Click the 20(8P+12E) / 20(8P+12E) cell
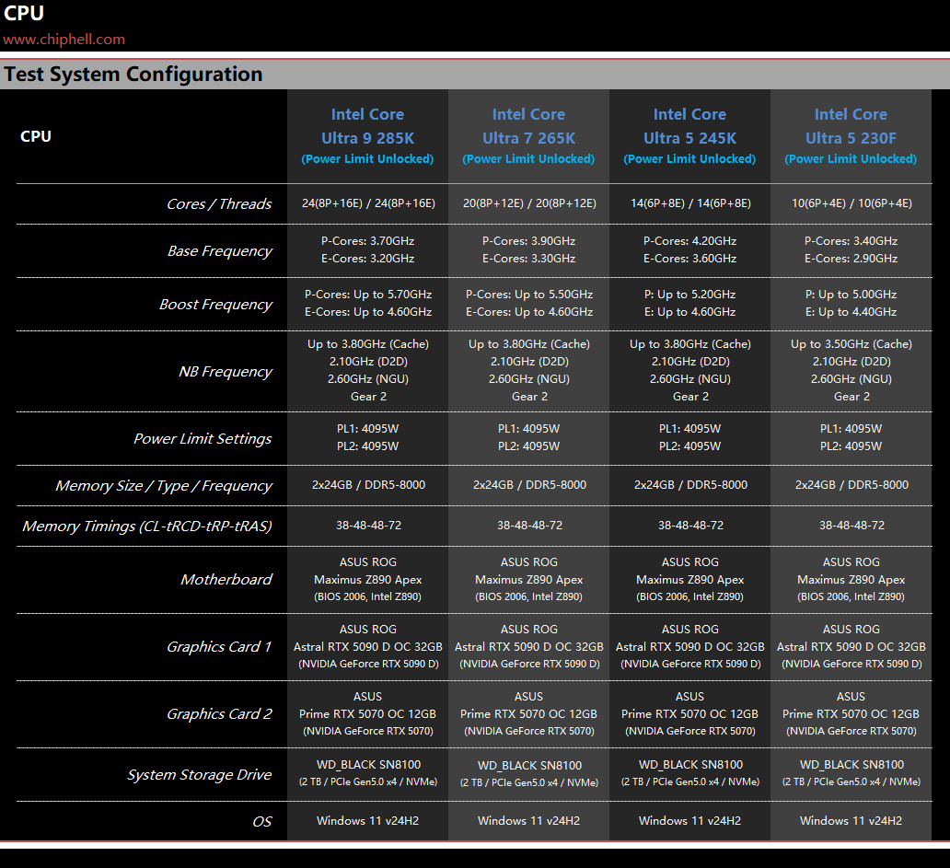 (x=529, y=203)
